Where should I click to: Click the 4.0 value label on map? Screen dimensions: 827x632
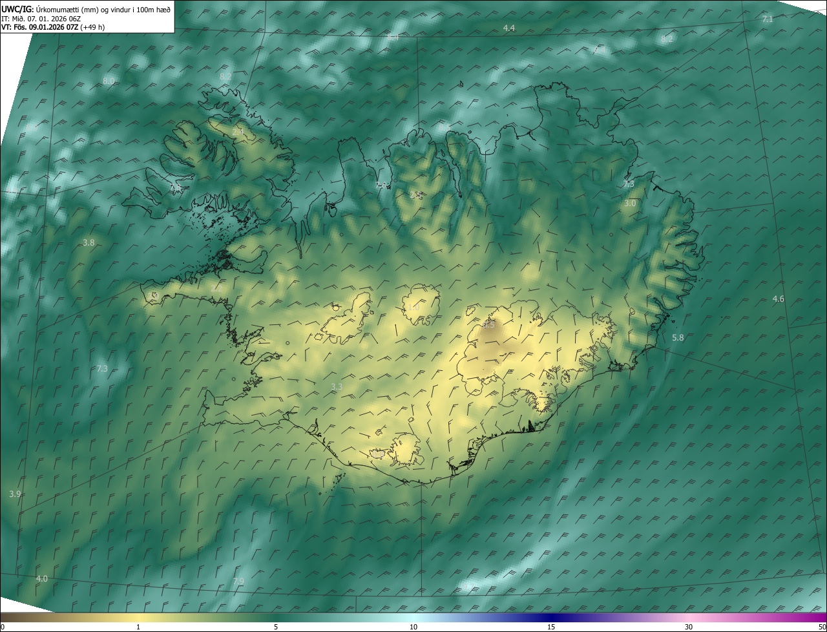42,578
